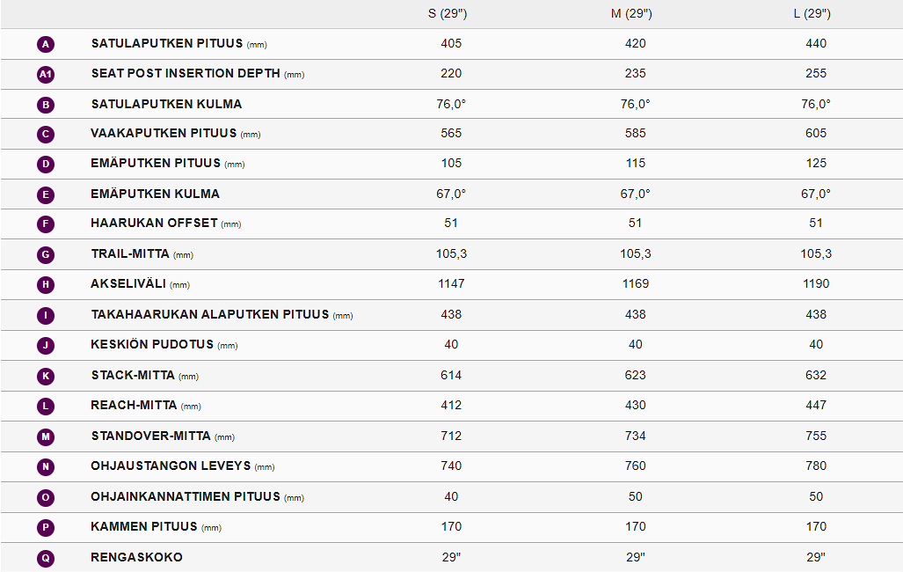Click the A1 seat post insertion badge
Viewport: 903px width, 572px height.
(x=47, y=75)
